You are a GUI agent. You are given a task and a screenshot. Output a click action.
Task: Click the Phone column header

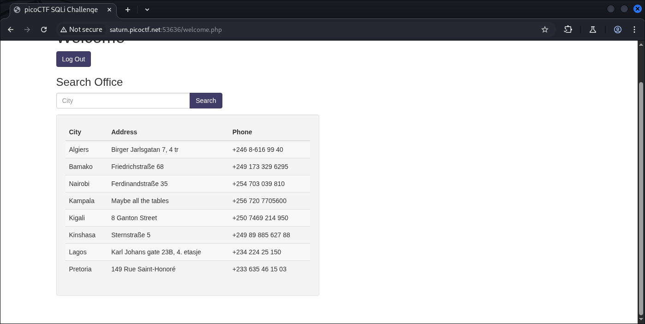242,132
